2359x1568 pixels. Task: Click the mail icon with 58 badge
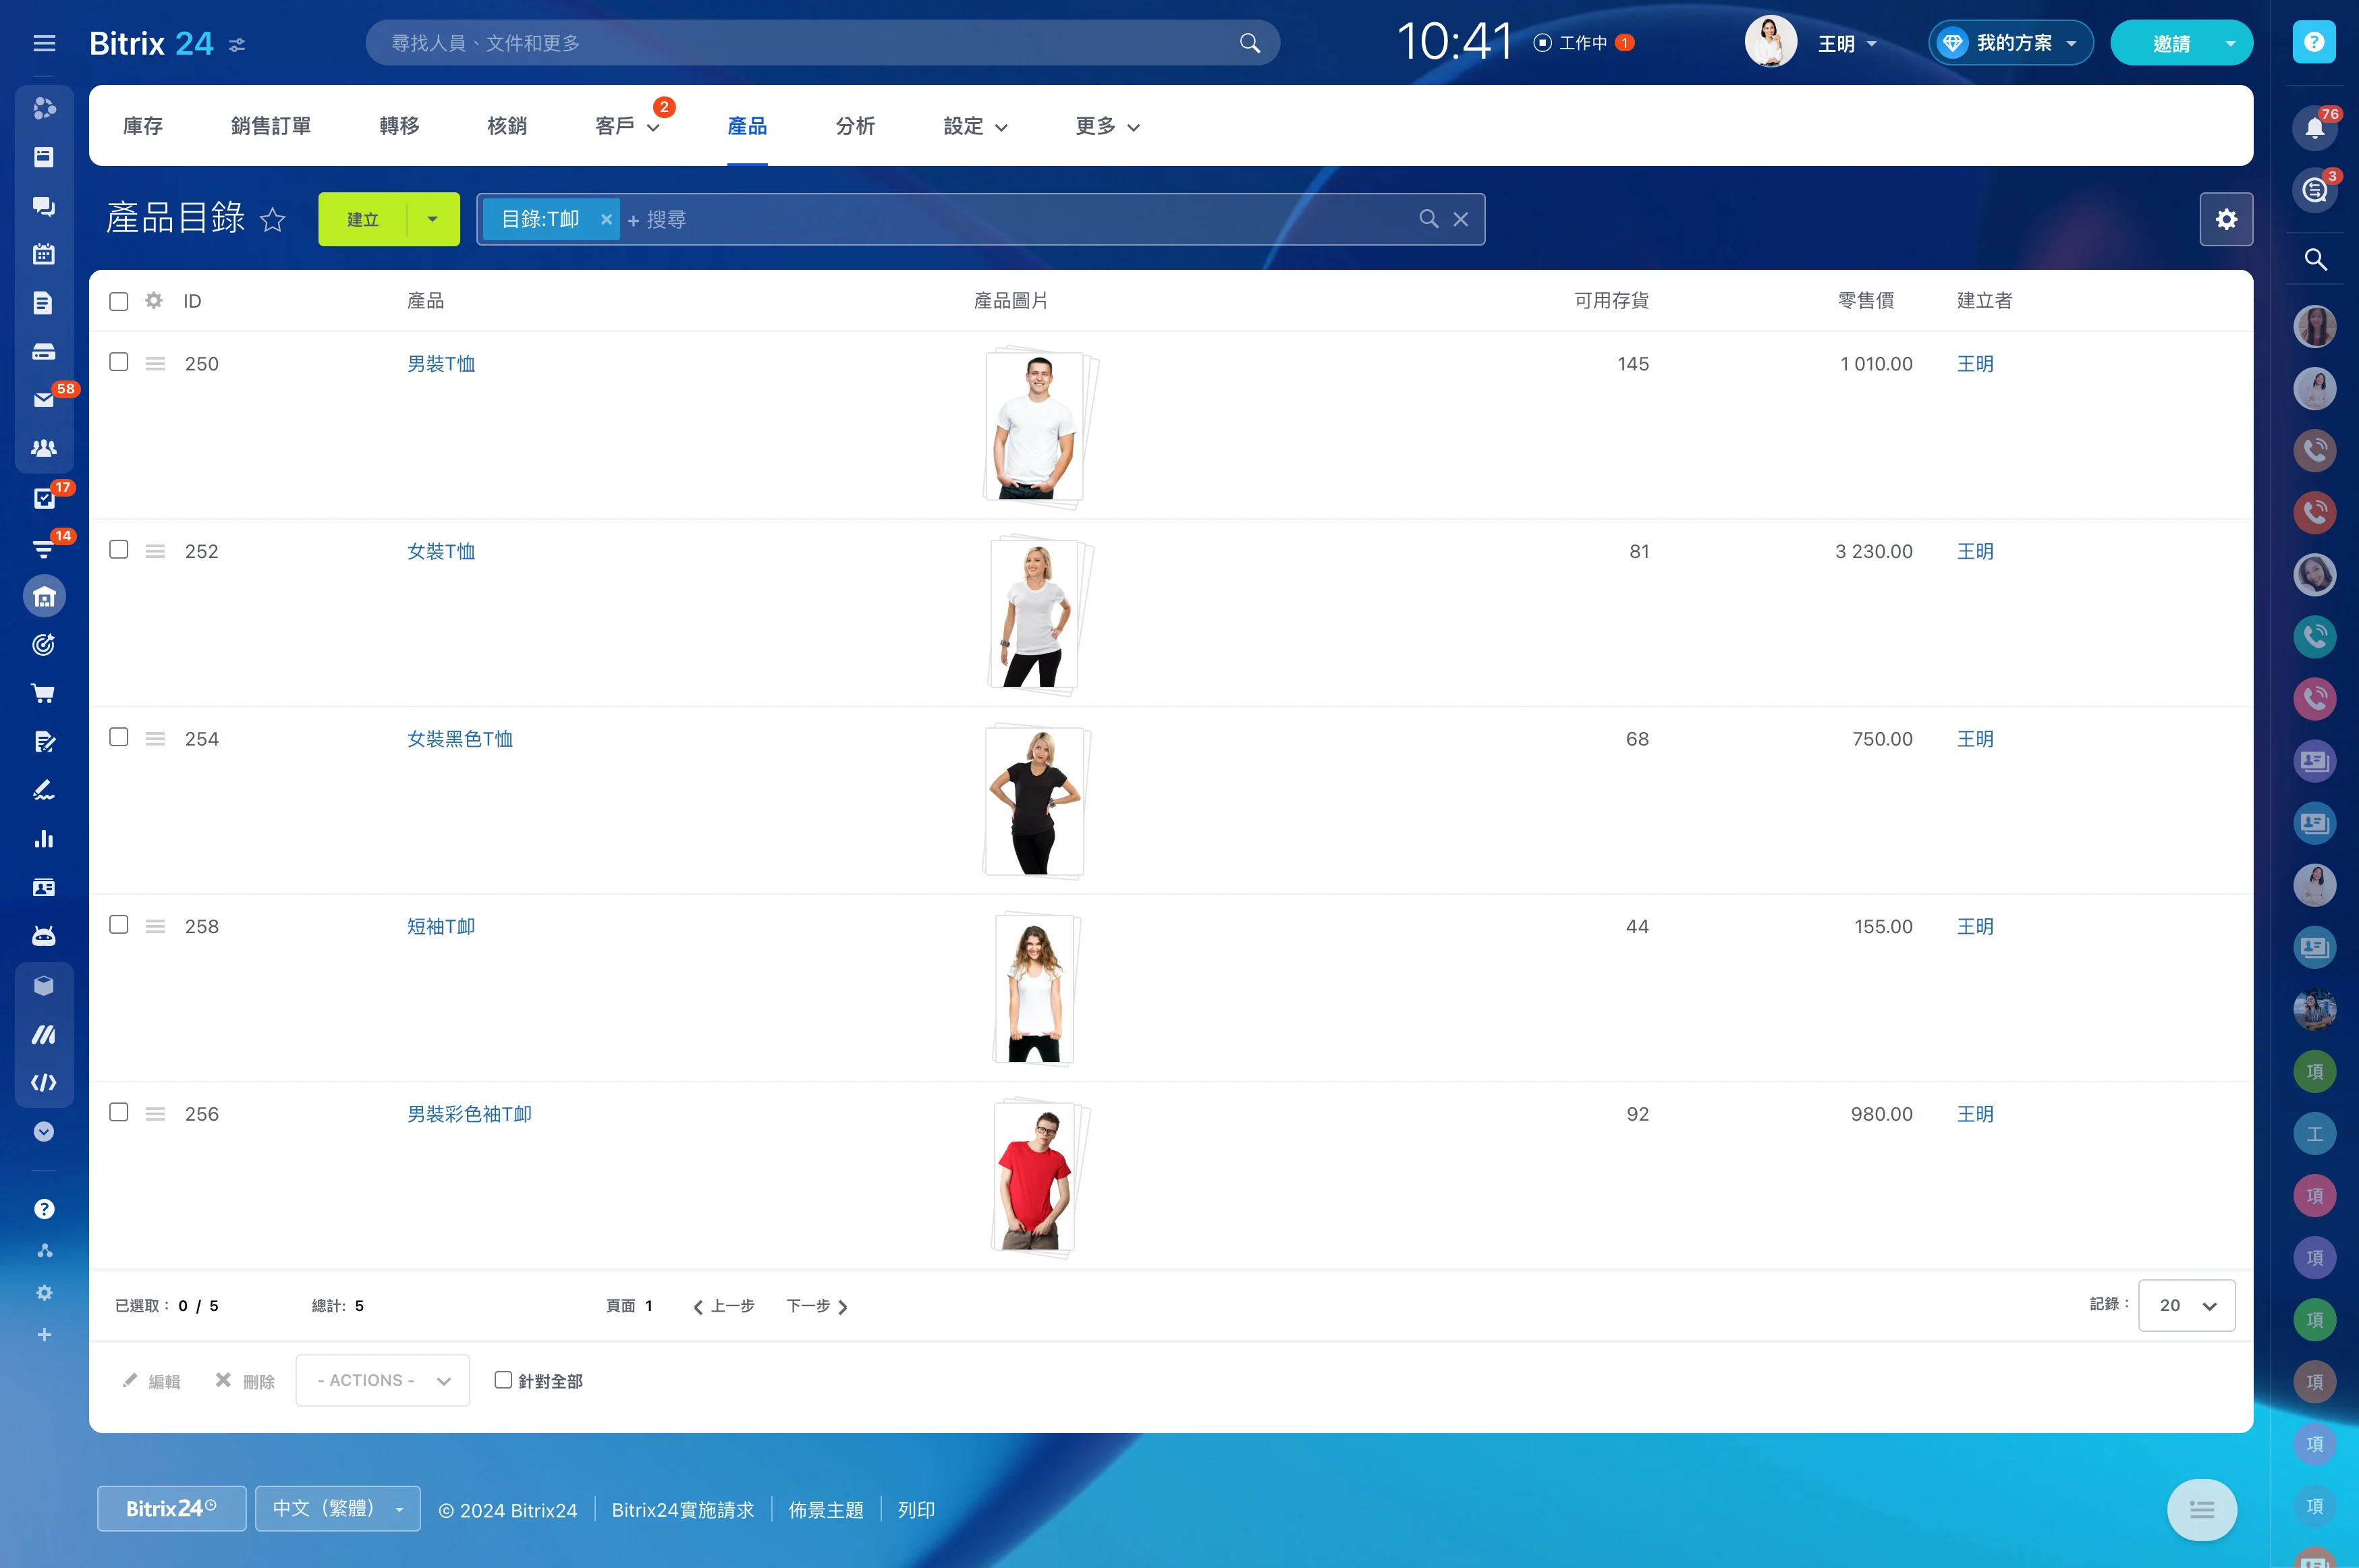click(43, 400)
